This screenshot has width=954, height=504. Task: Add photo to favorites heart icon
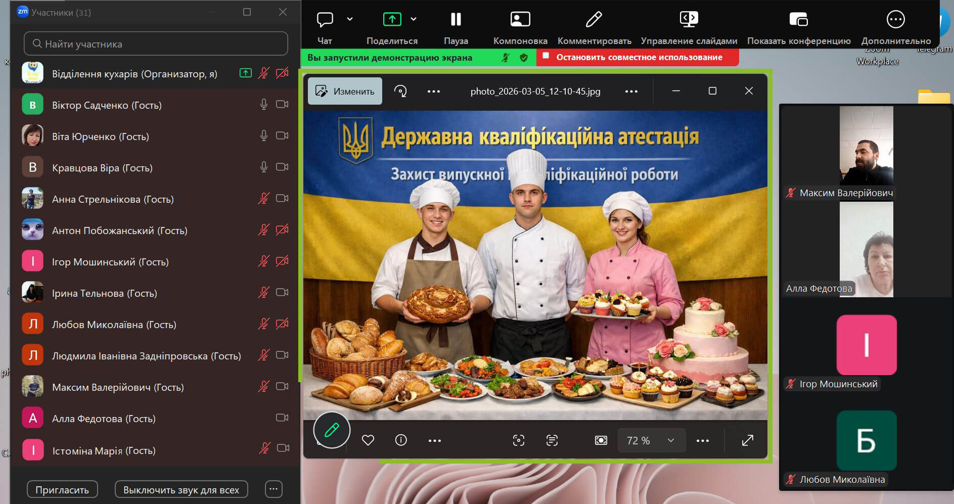point(368,440)
